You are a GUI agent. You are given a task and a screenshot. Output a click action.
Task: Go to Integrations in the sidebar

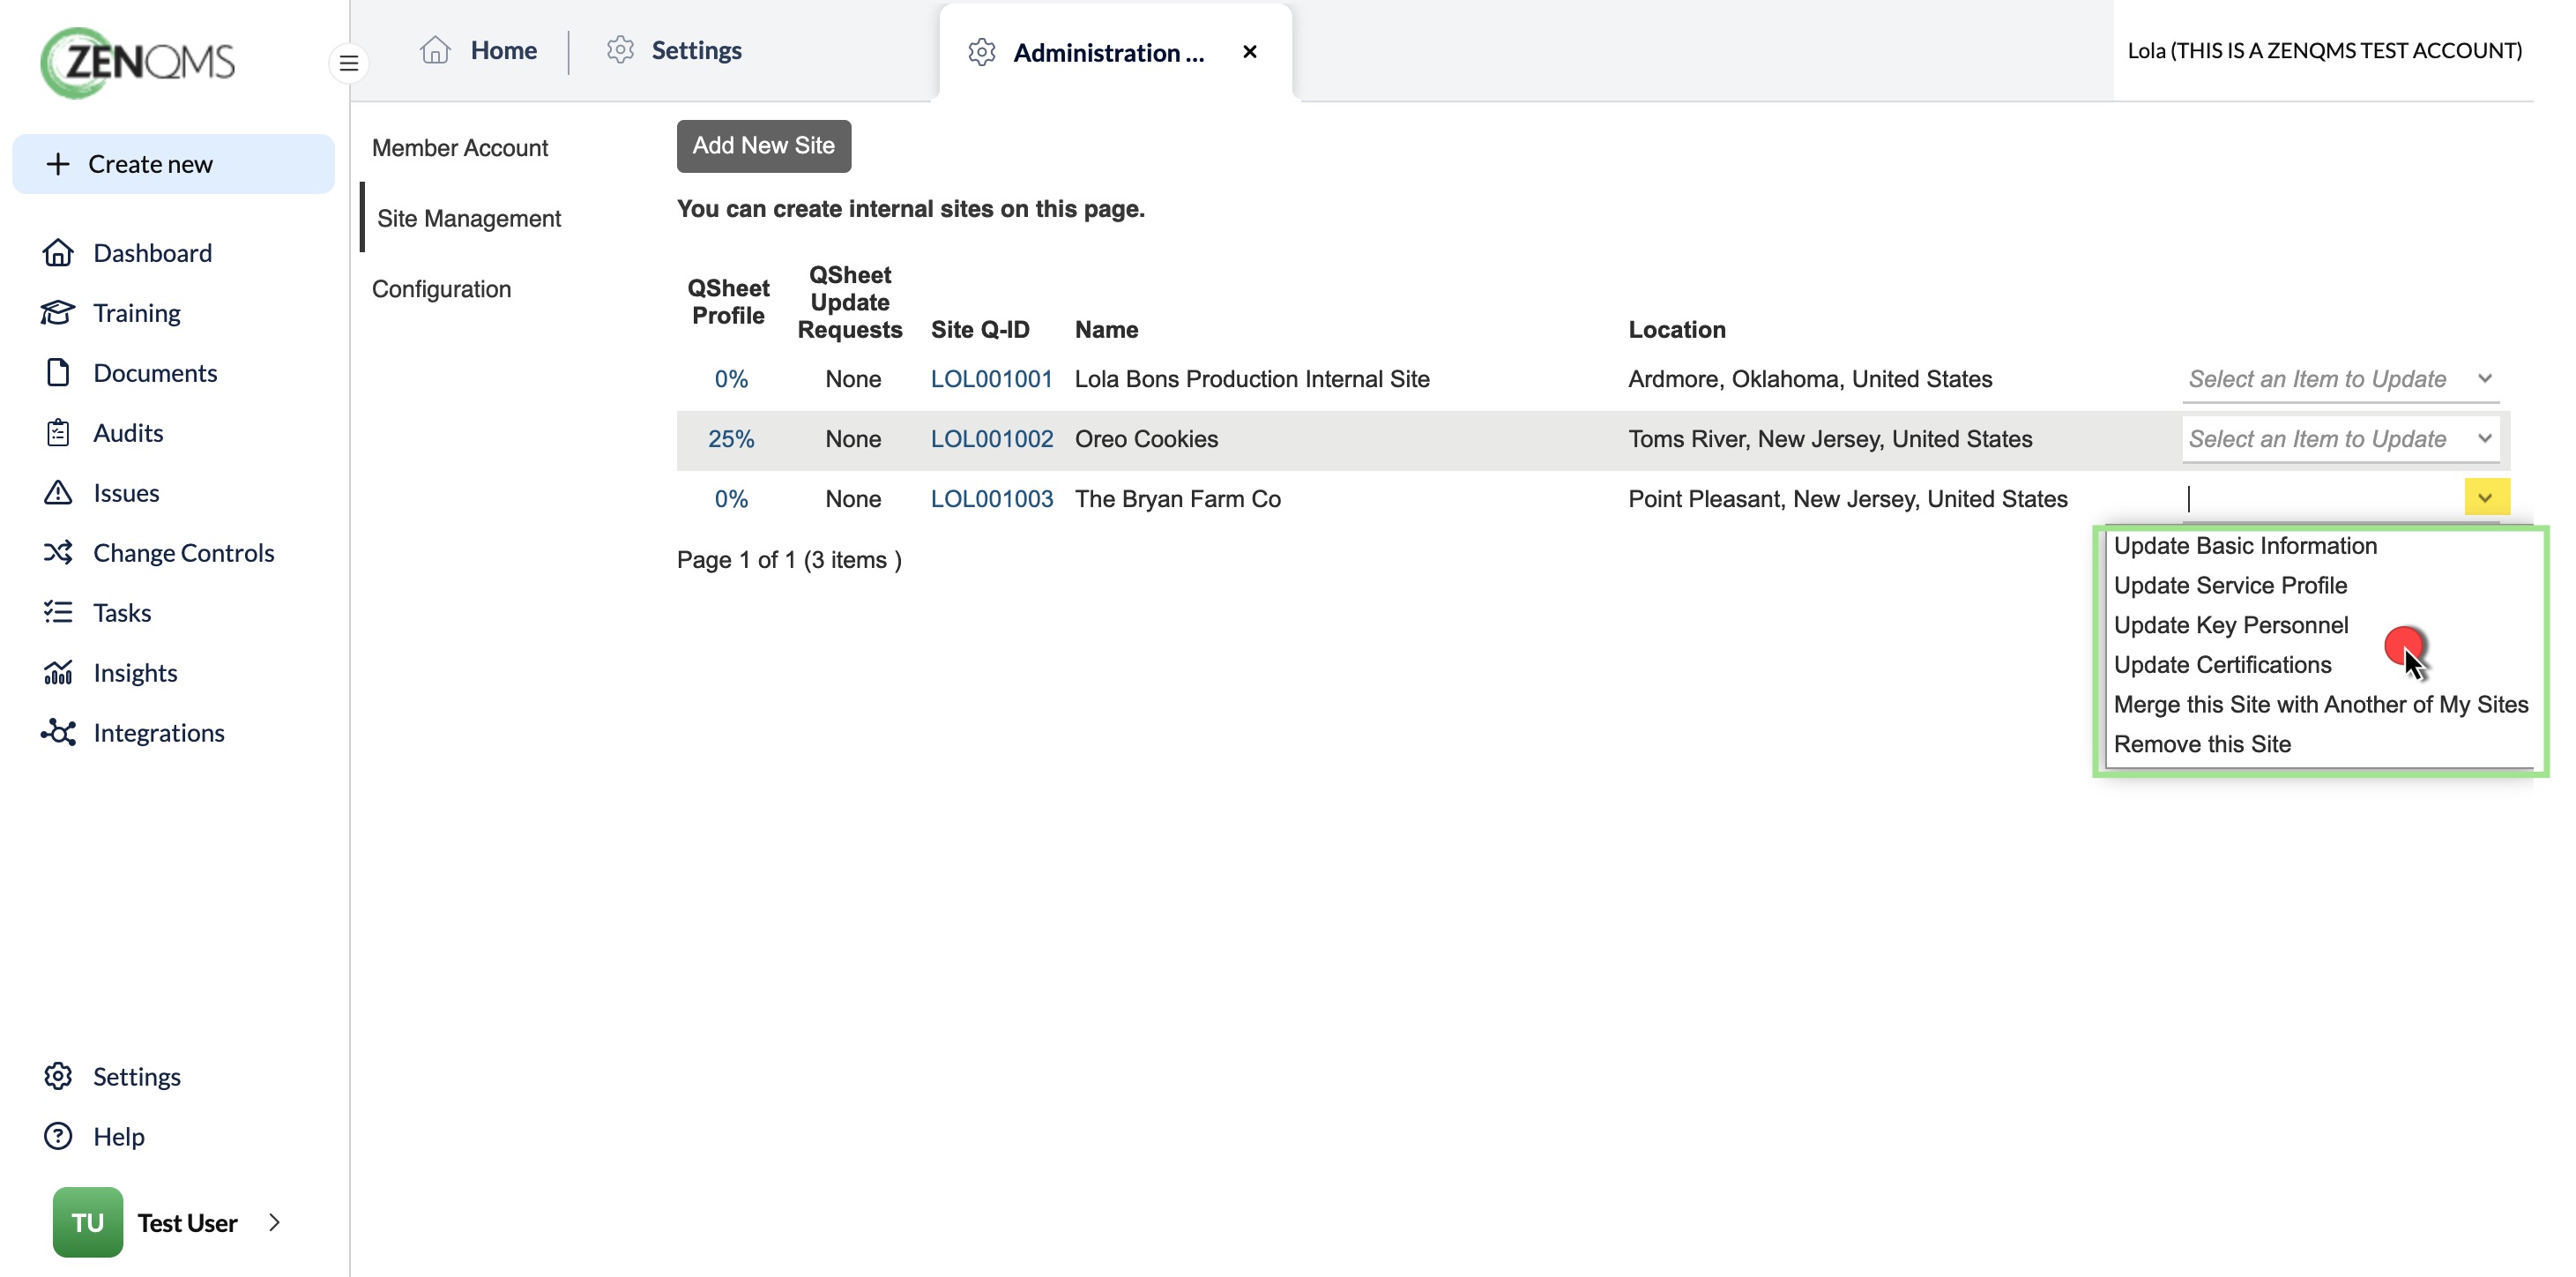[x=158, y=732]
